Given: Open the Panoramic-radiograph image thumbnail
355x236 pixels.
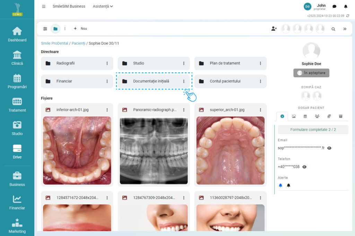Looking at the screenshot, I should [x=154, y=151].
